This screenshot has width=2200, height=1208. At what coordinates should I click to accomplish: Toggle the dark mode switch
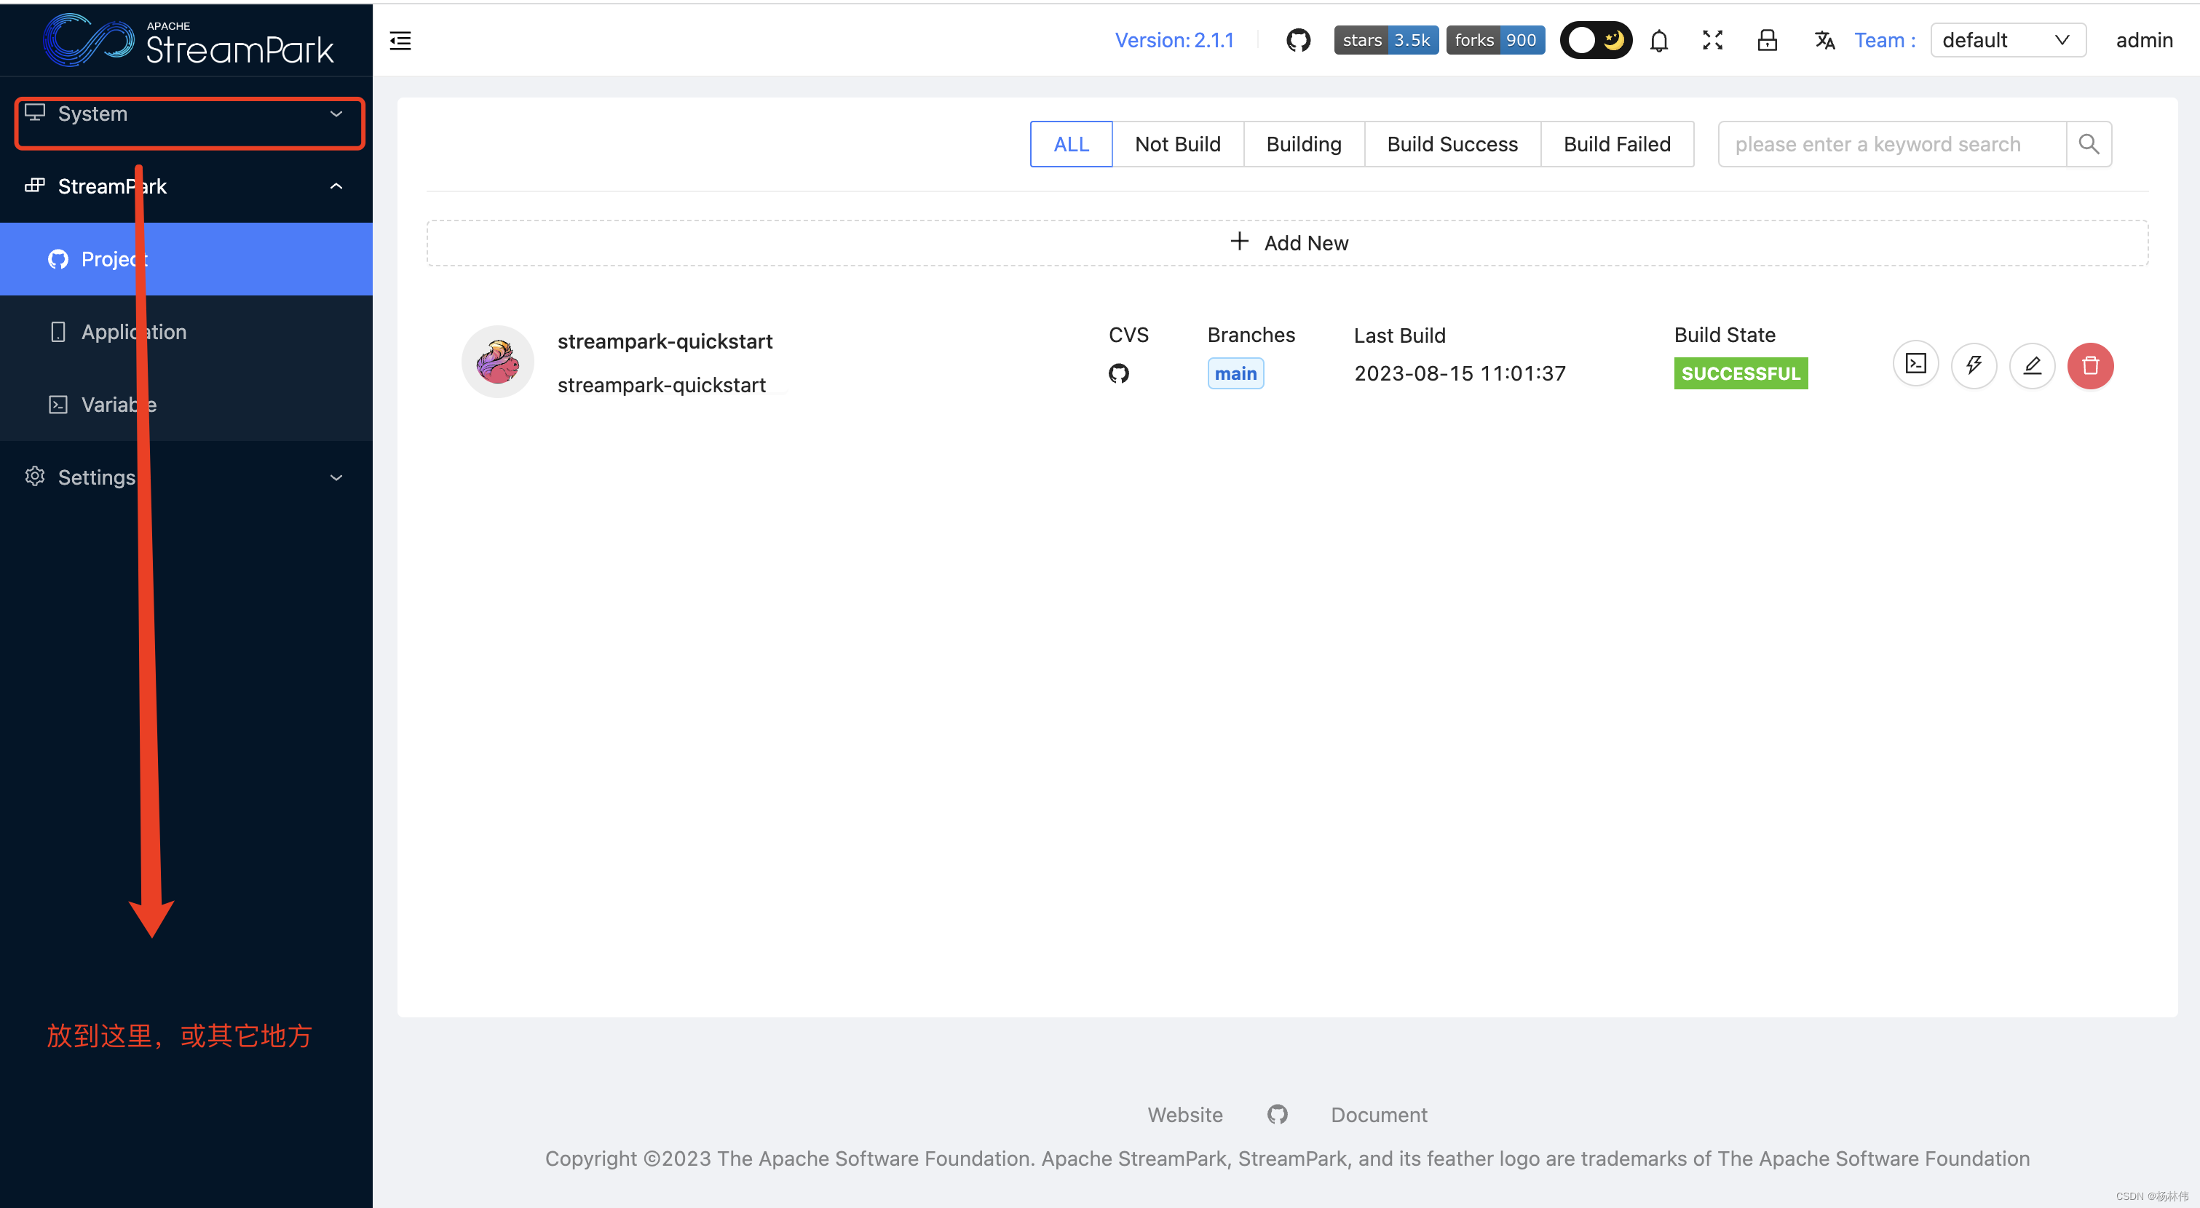(1595, 40)
